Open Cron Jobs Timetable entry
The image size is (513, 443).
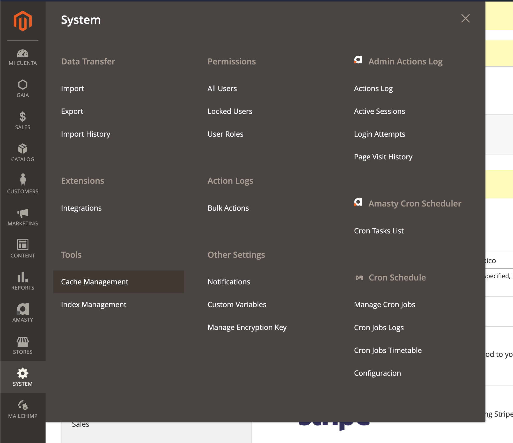coord(388,350)
